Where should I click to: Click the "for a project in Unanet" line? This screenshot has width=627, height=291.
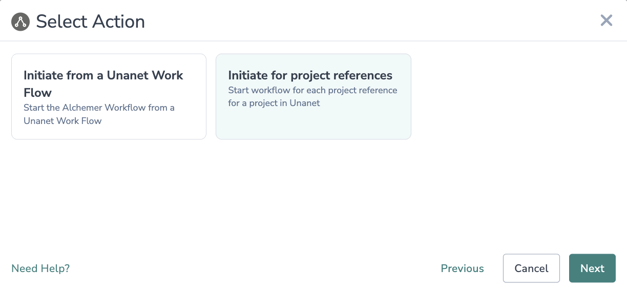(x=274, y=103)
